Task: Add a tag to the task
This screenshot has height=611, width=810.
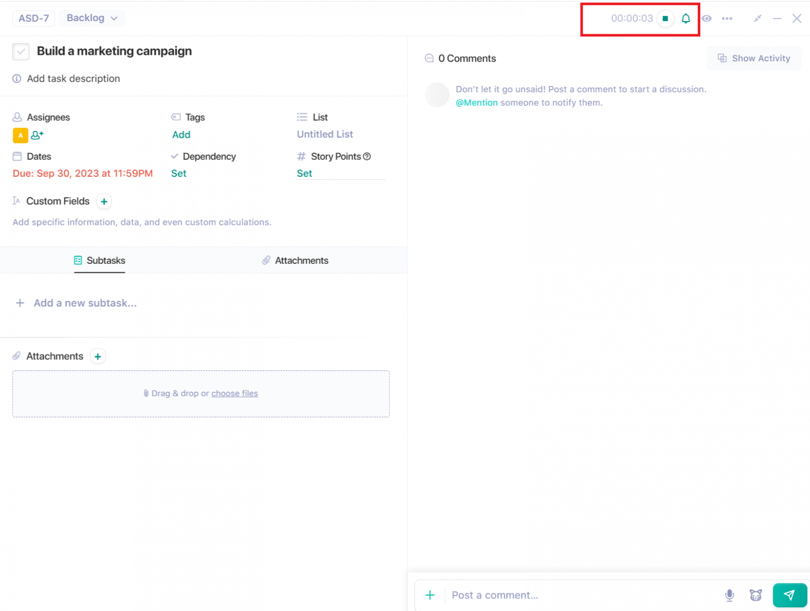Action: tap(181, 135)
